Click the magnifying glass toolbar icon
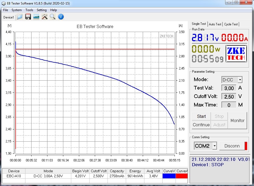This screenshot has width=254, height=186. pyautogui.click(x=53, y=17)
